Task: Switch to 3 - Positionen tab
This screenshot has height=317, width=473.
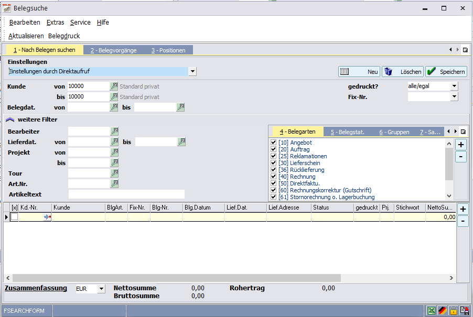Action: (168, 50)
